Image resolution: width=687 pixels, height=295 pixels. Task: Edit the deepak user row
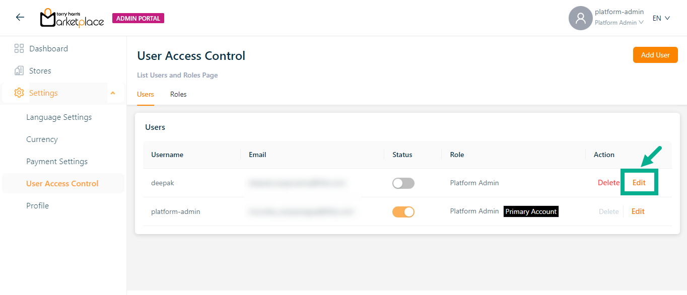pyautogui.click(x=639, y=183)
